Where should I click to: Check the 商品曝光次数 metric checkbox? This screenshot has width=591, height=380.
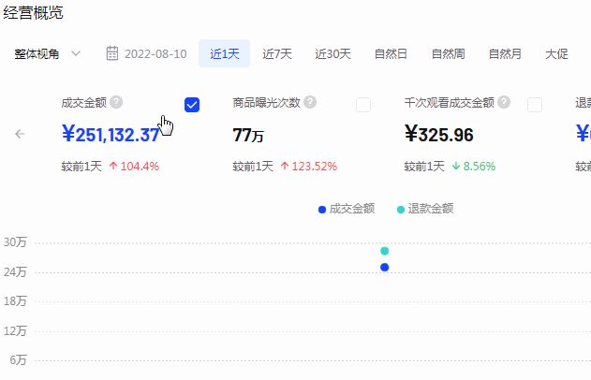pyautogui.click(x=363, y=105)
